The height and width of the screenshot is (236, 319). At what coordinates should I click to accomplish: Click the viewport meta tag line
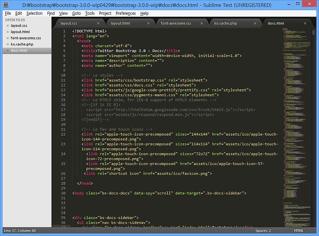[x=161, y=56]
